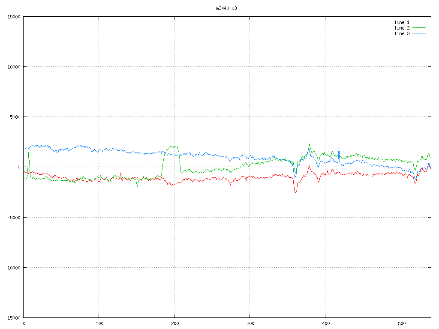Click y-axis label -15000

tap(13, 318)
